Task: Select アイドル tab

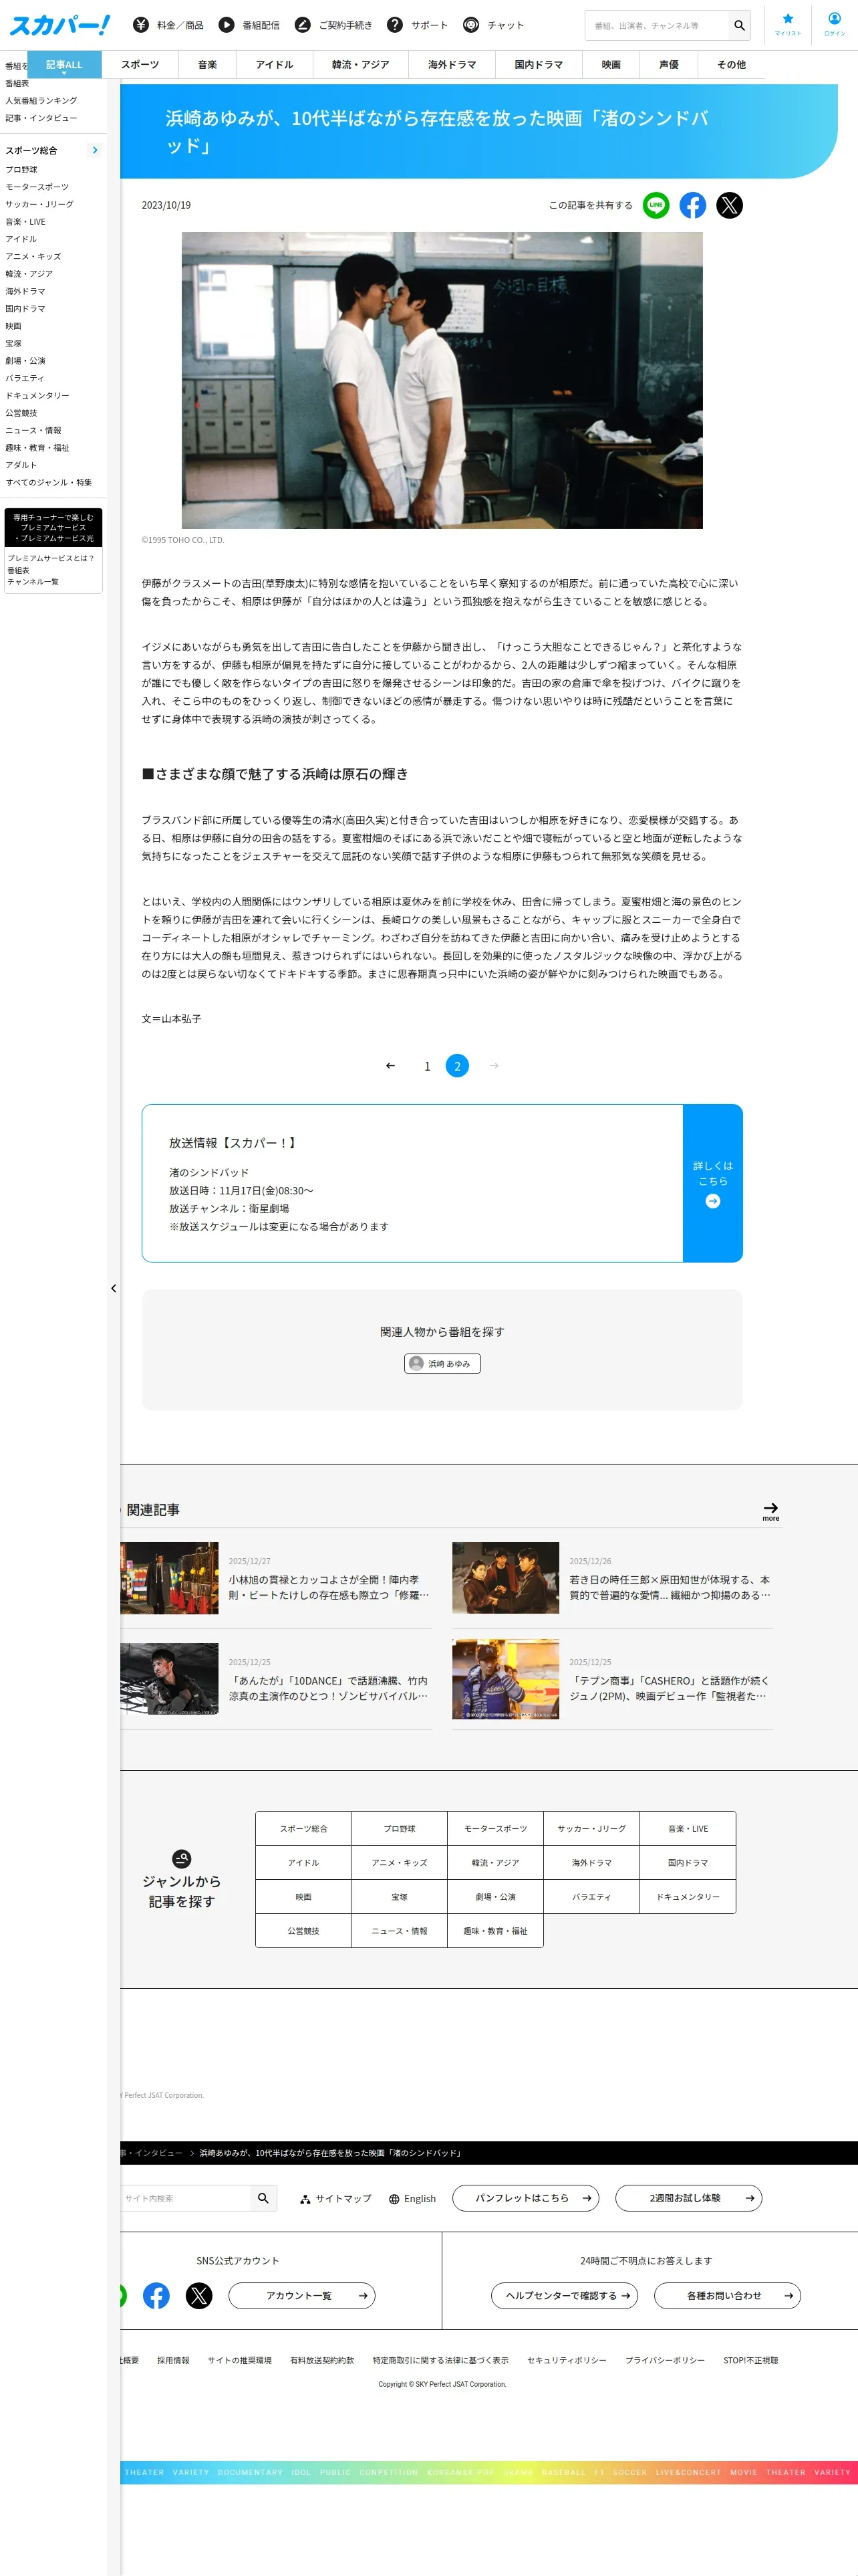Action: point(275,64)
